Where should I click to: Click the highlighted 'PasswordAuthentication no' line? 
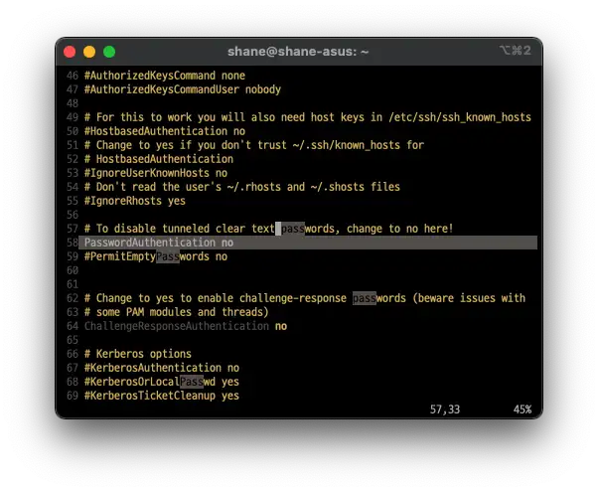[308, 243]
